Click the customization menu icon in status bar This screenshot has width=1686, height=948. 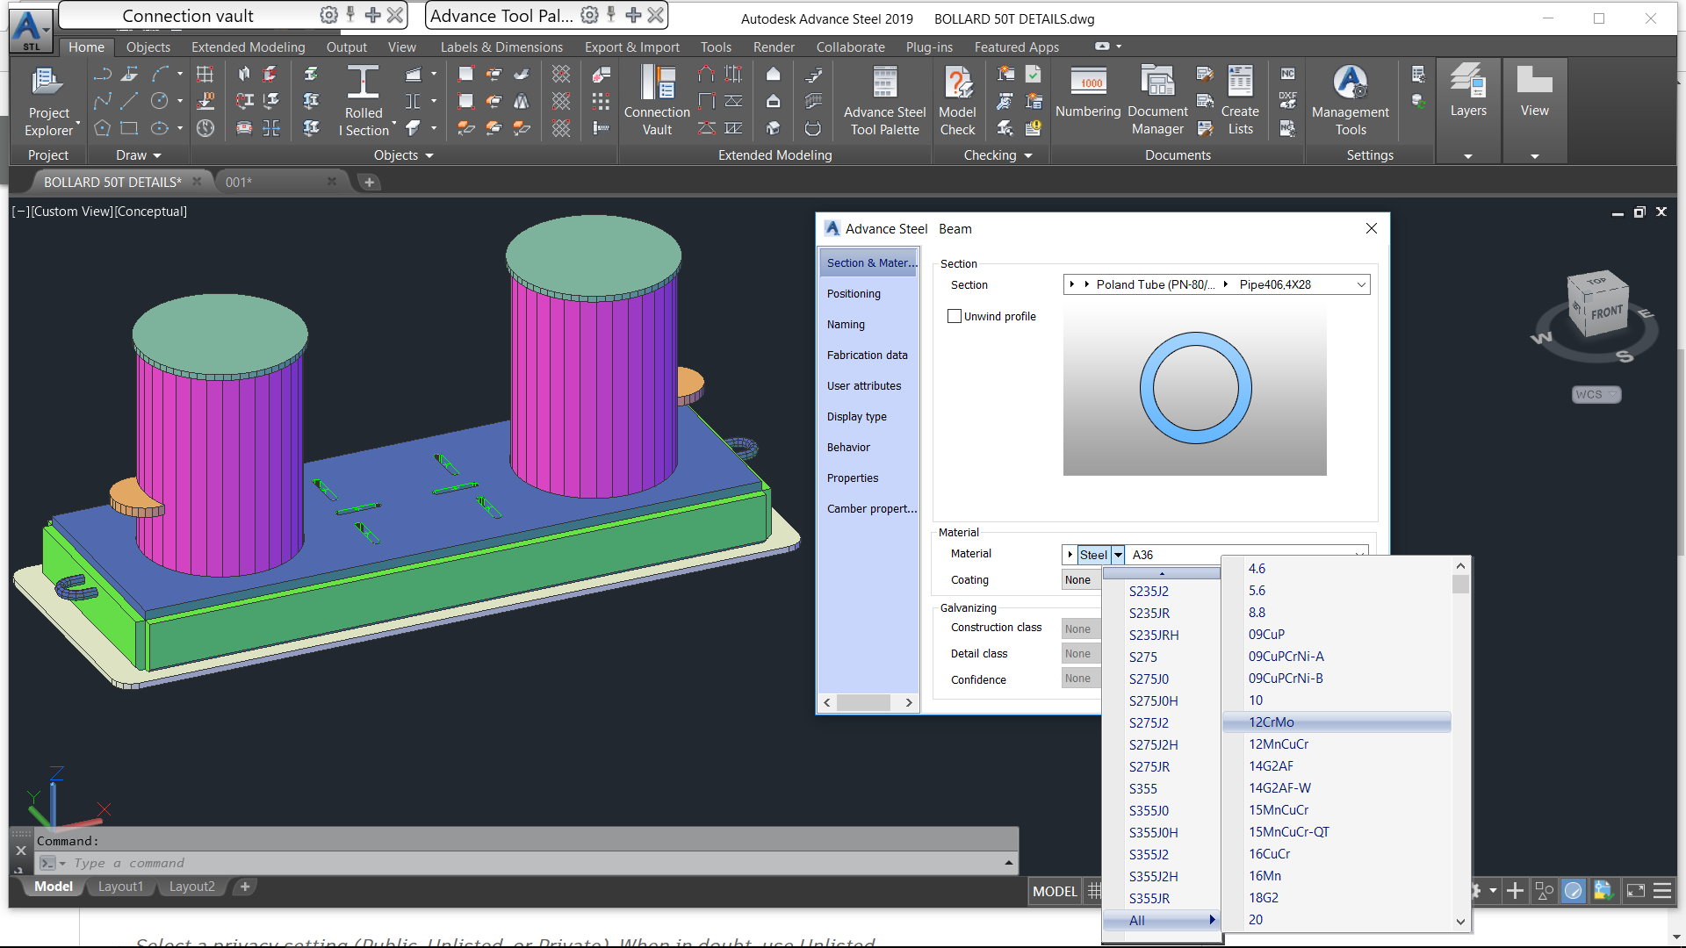pyautogui.click(x=1662, y=891)
